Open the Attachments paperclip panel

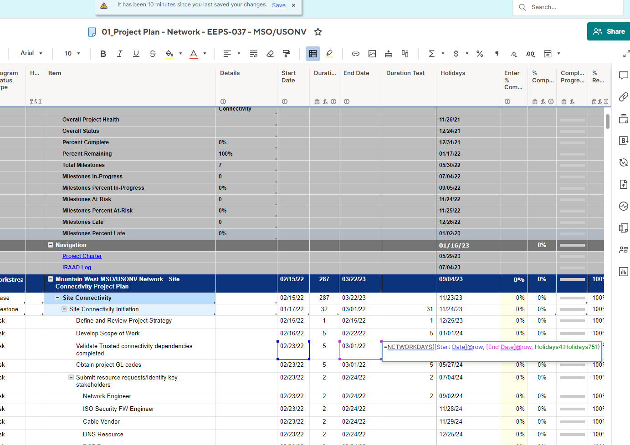(x=624, y=97)
